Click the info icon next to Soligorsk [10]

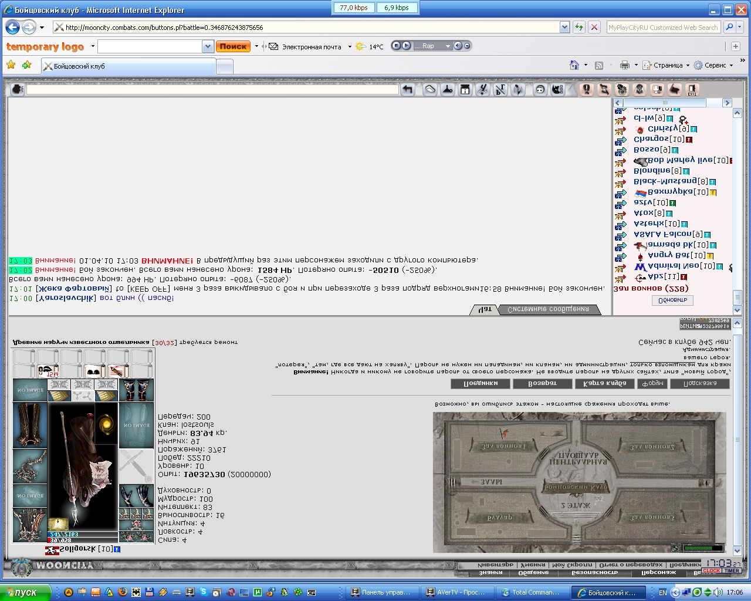pyautogui.click(x=117, y=549)
